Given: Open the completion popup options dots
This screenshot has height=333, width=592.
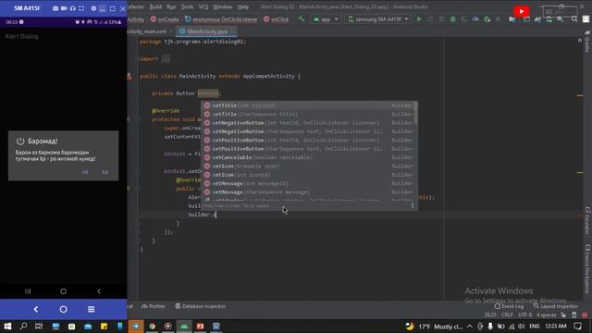Looking at the screenshot, I should pyautogui.click(x=413, y=205).
